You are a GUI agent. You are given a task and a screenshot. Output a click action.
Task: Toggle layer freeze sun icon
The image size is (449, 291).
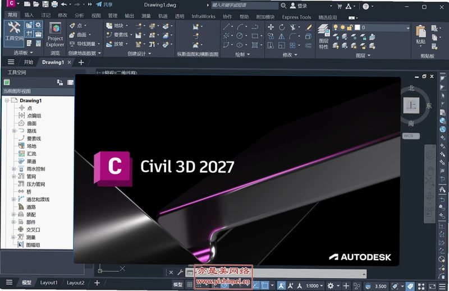342,27
